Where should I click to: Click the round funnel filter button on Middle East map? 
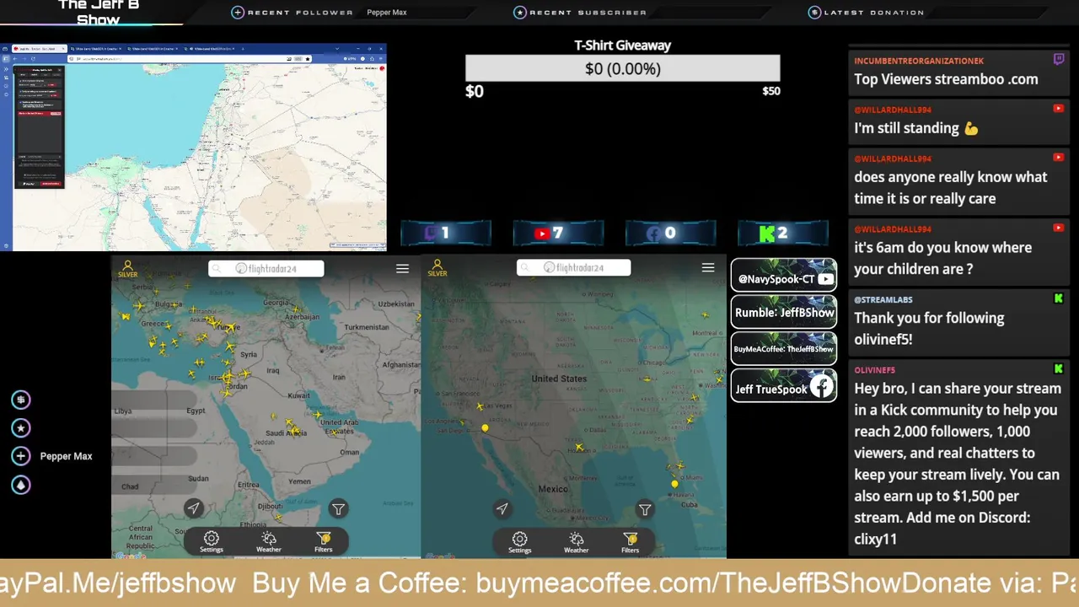click(x=338, y=508)
